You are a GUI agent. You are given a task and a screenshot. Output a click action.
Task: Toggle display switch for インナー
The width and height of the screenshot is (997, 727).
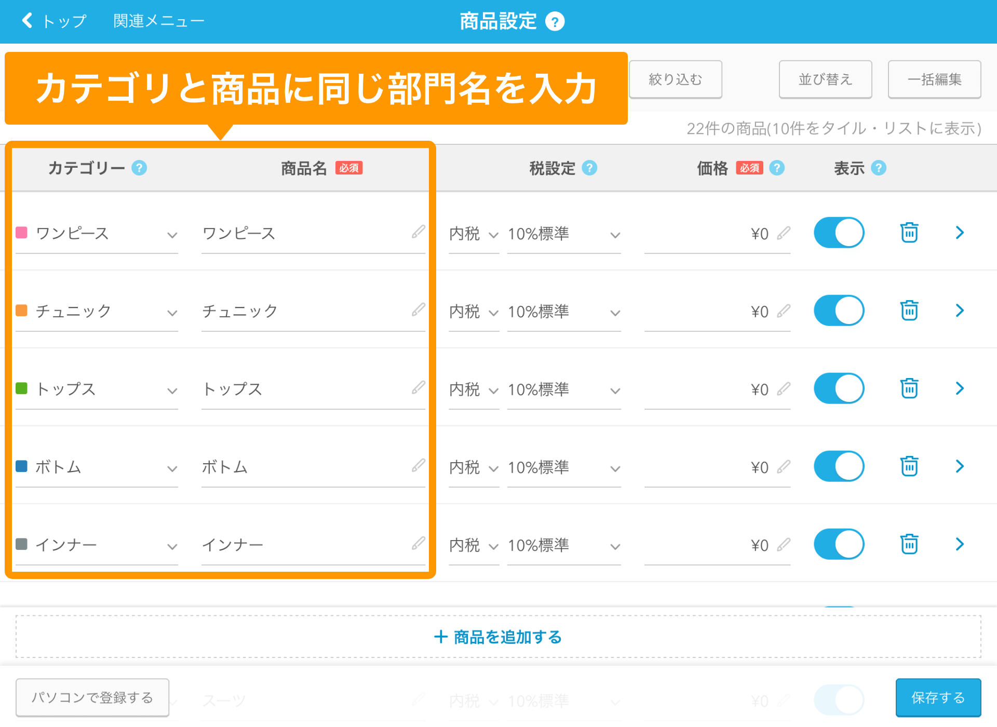coord(839,544)
